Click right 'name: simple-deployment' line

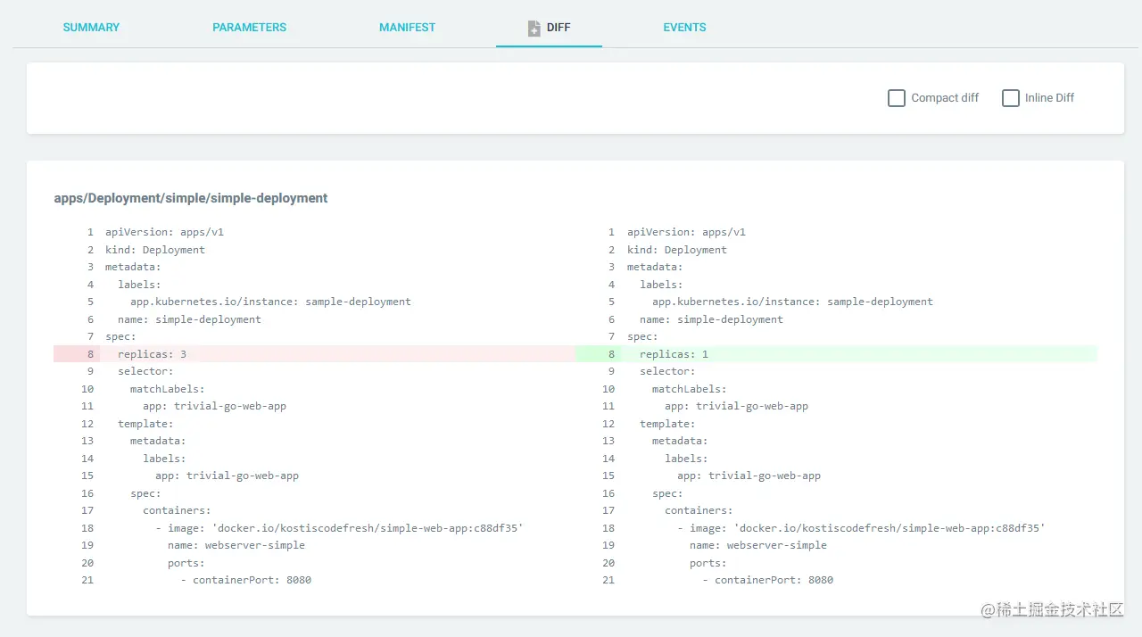711,319
